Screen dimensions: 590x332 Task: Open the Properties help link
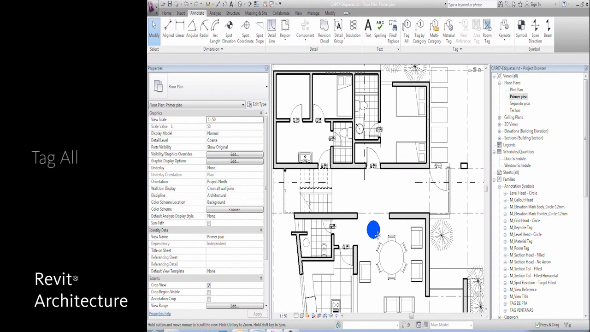tap(159, 314)
